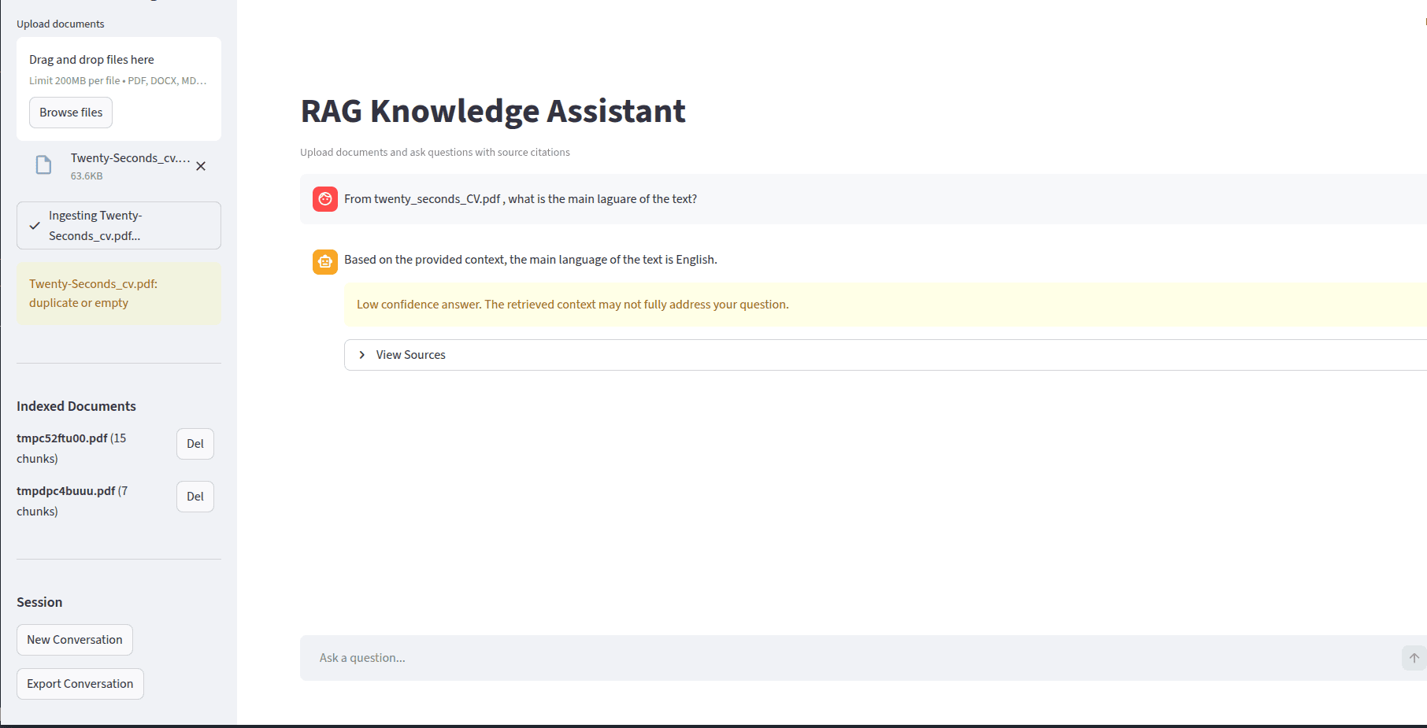Select the user's question message bubble
This screenshot has height=728, width=1427.
click(x=520, y=198)
